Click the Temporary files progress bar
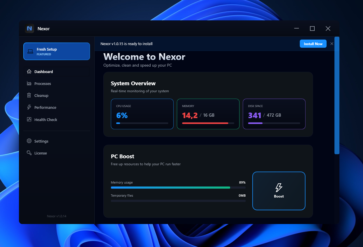This screenshot has height=247, width=363. tap(178, 201)
